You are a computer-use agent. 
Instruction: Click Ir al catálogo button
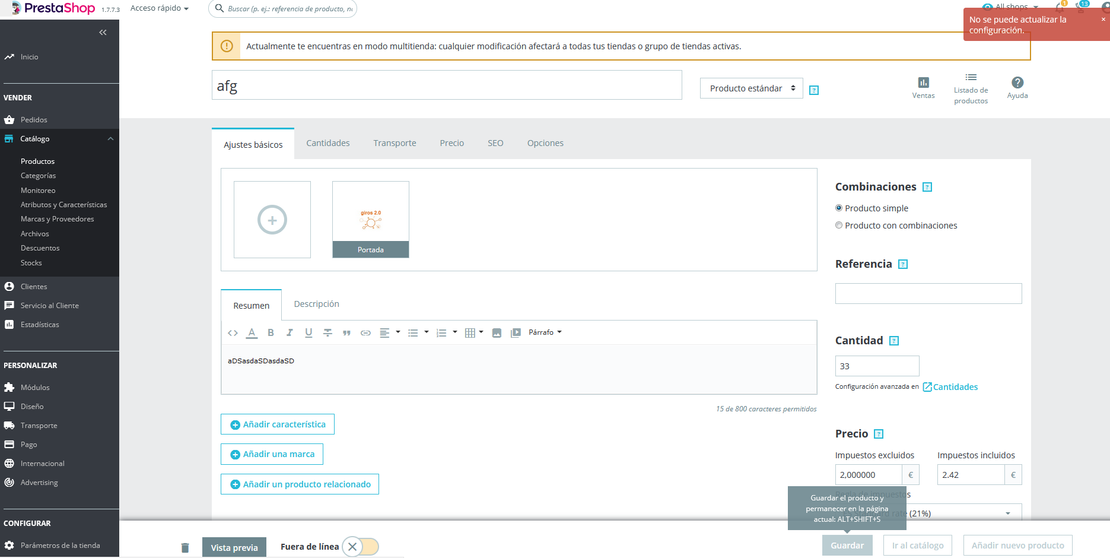pos(918,546)
